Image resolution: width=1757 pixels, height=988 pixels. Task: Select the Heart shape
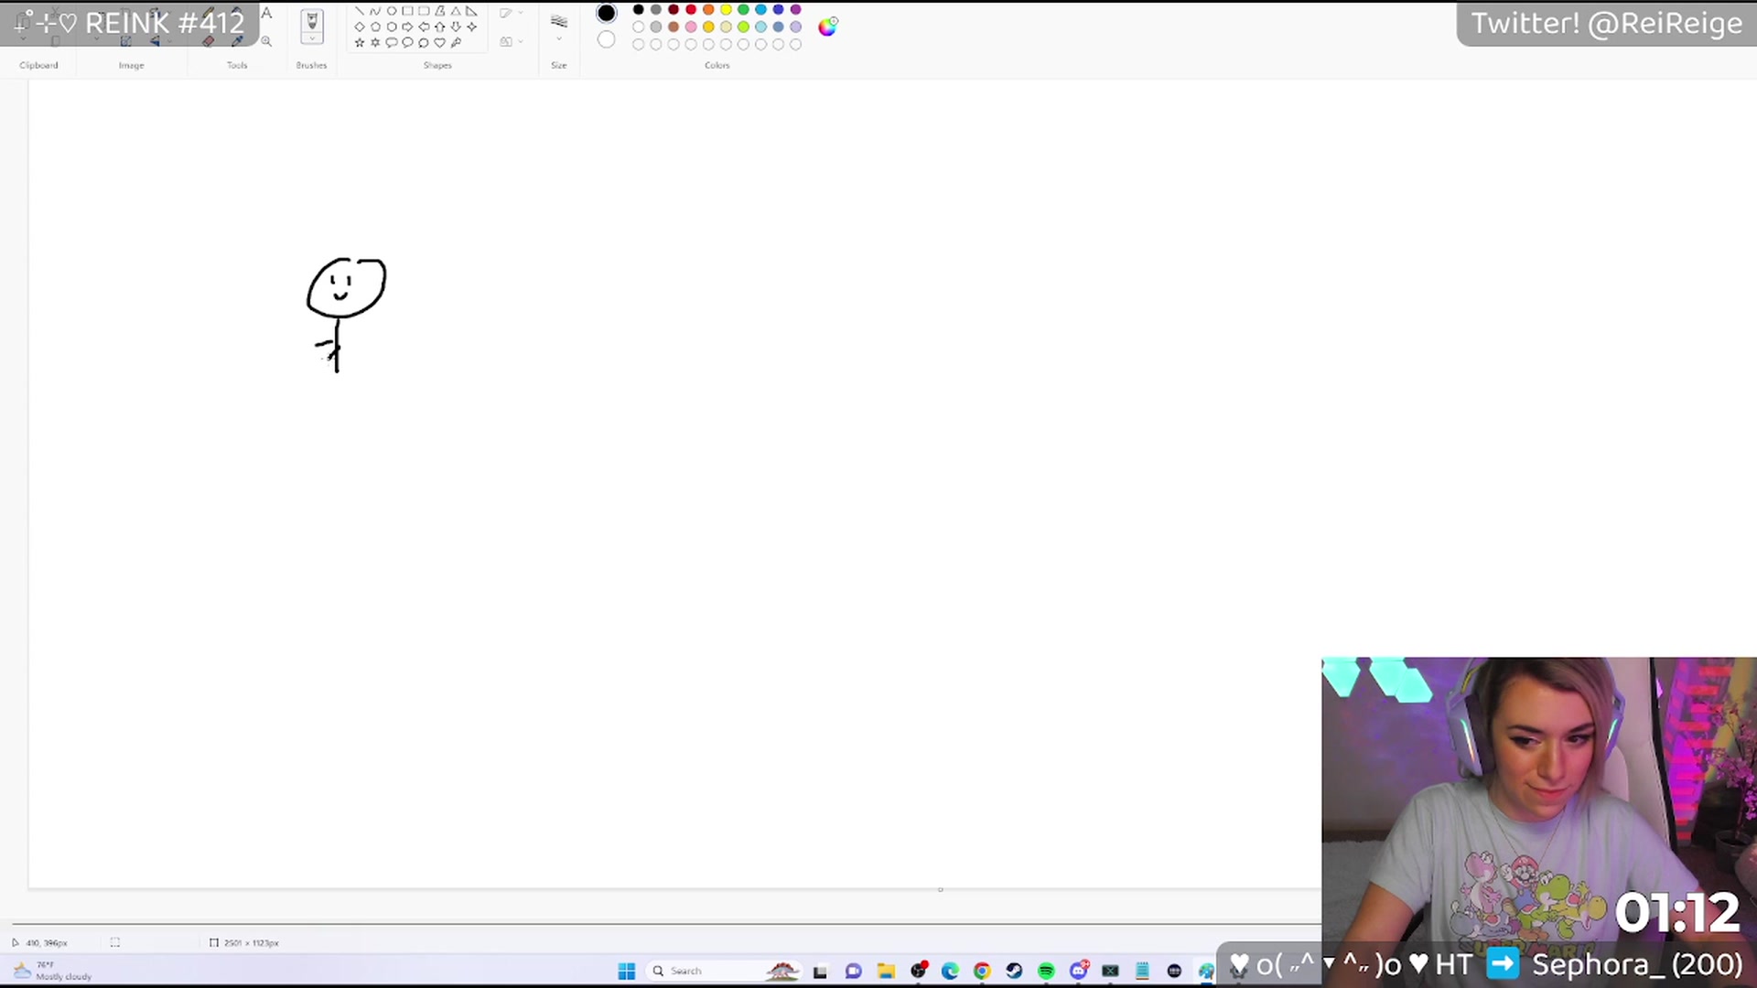[x=440, y=42]
